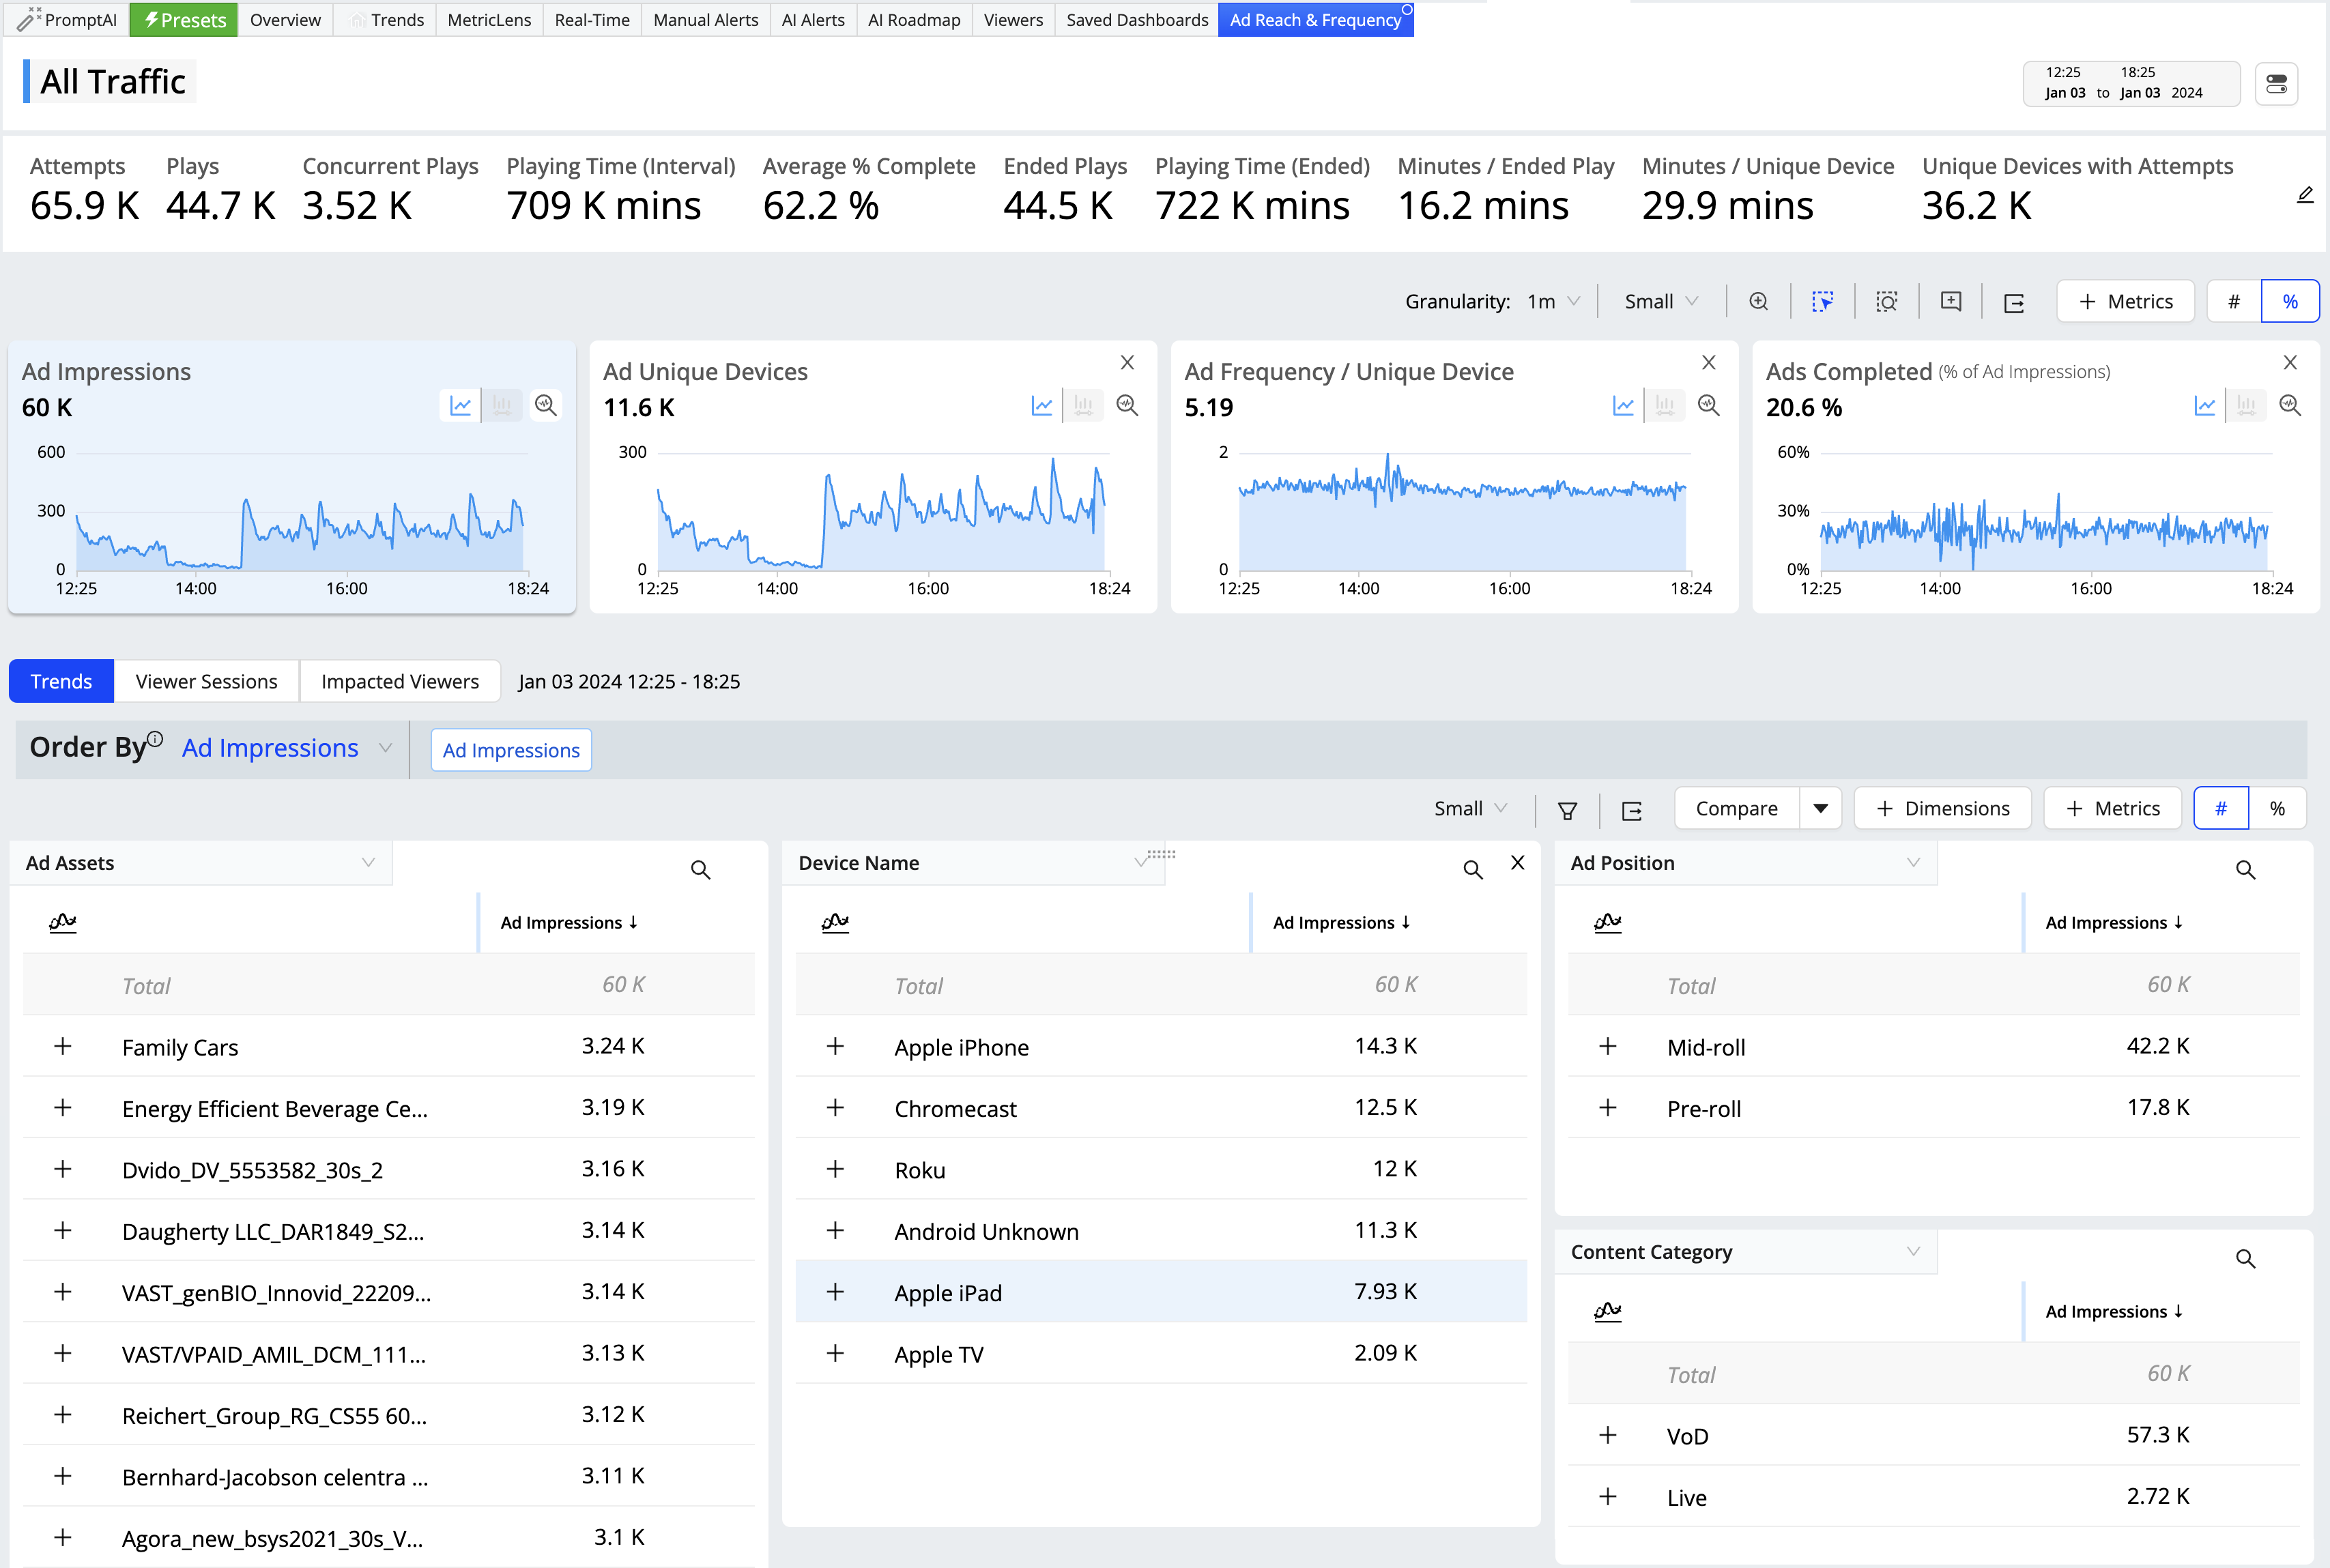Click the zoom-in magnifier icon in chart toolbar
The height and width of the screenshot is (1568, 2330).
tap(1758, 301)
